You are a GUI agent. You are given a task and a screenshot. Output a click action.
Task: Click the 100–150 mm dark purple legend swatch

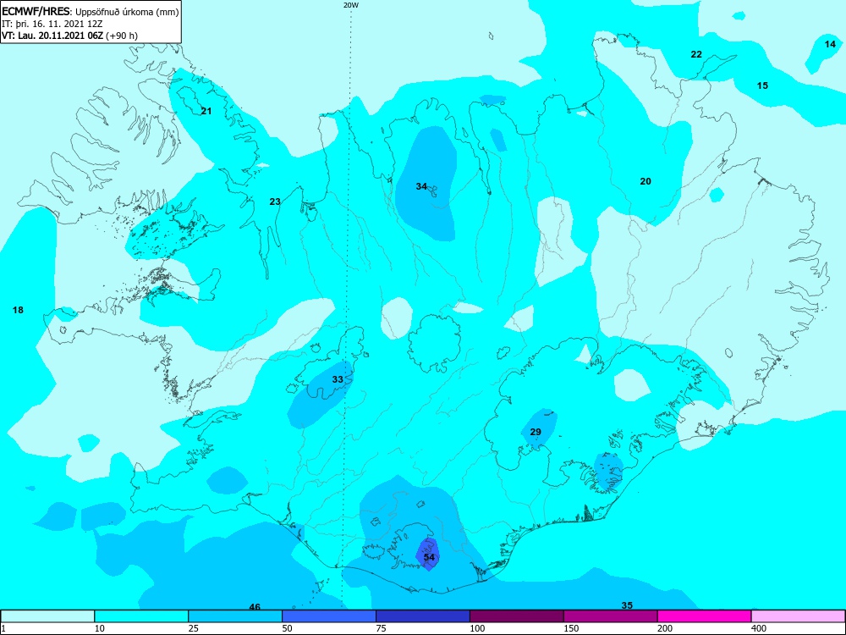[517, 616]
